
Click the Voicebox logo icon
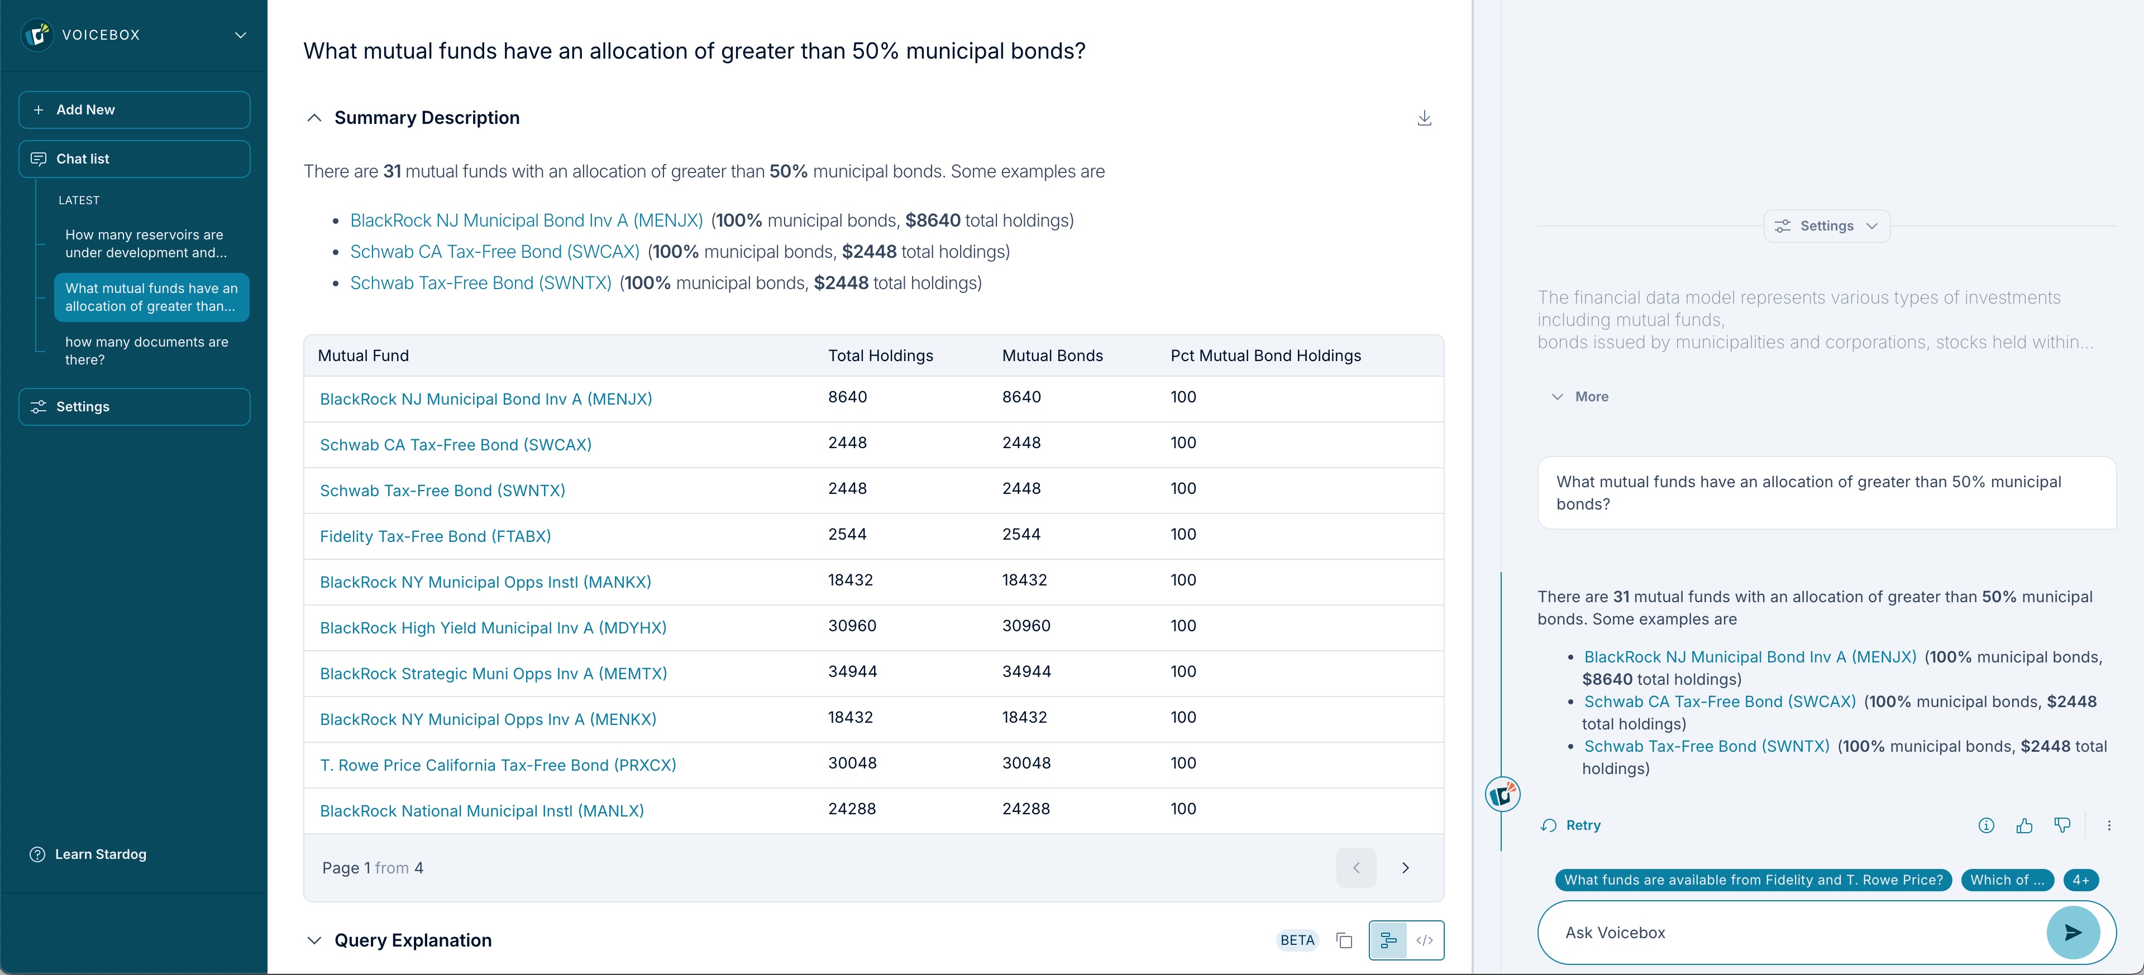tap(37, 35)
